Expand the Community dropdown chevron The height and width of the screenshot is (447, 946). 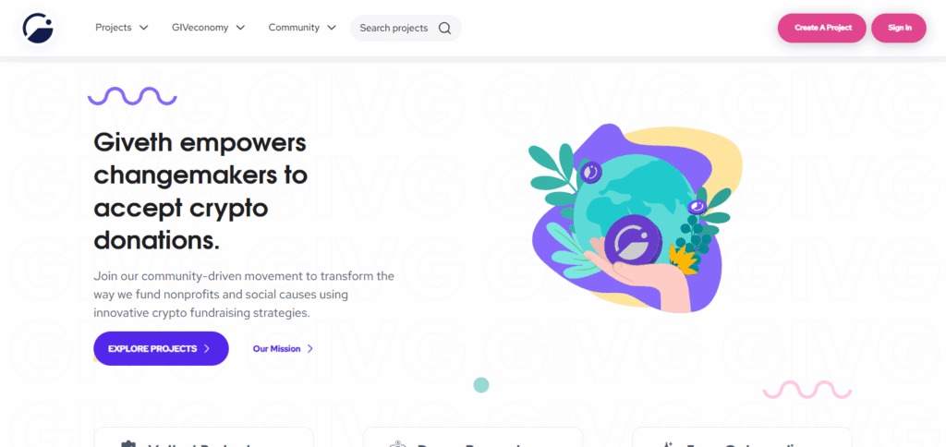coord(332,28)
